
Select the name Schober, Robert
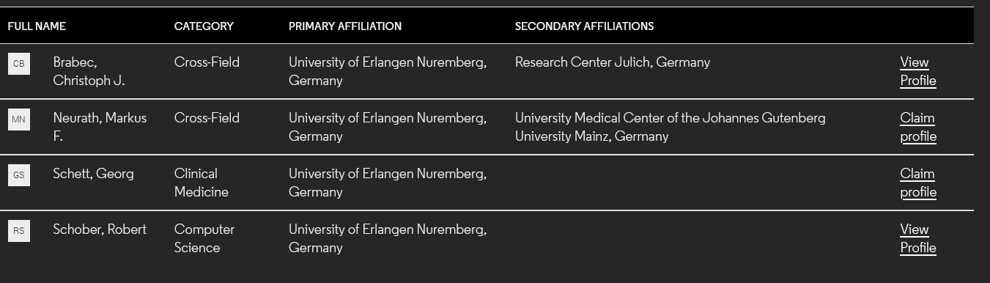point(100,229)
